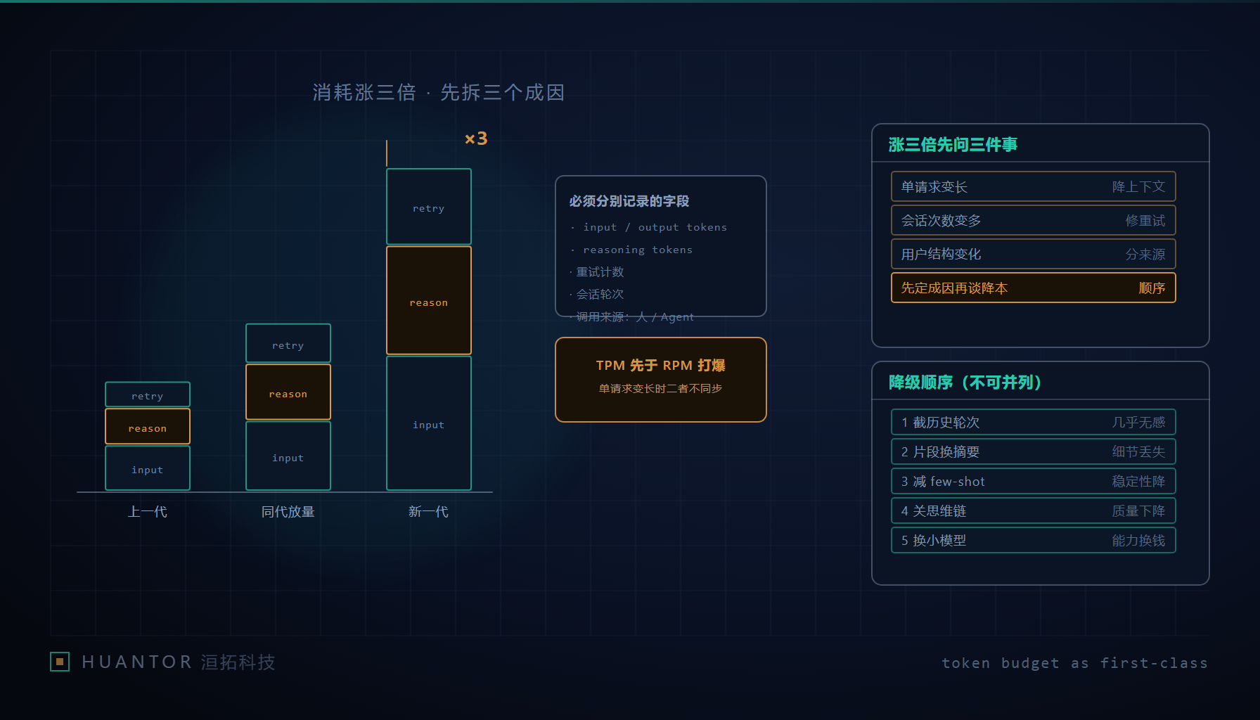The width and height of the screenshot is (1260, 720).
Task: Click the 'token budget as first-class' footer text
Action: click(x=1075, y=663)
